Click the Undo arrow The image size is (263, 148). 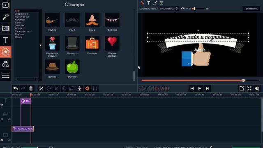click(16, 88)
